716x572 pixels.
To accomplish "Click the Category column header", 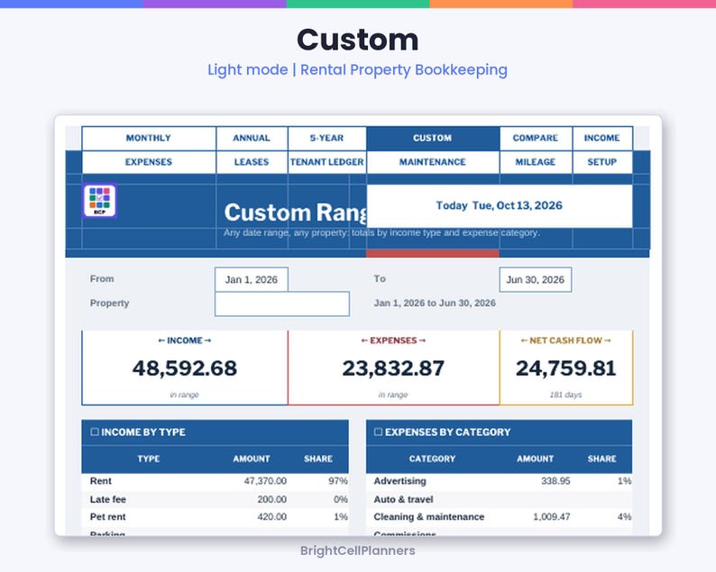I will (433, 459).
